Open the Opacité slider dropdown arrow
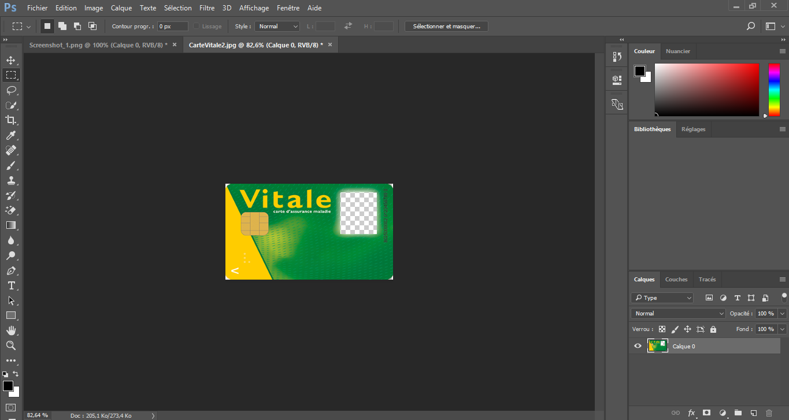 coord(782,313)
